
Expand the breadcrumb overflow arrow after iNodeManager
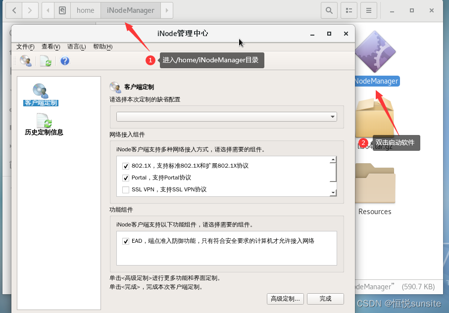point(167,10)
